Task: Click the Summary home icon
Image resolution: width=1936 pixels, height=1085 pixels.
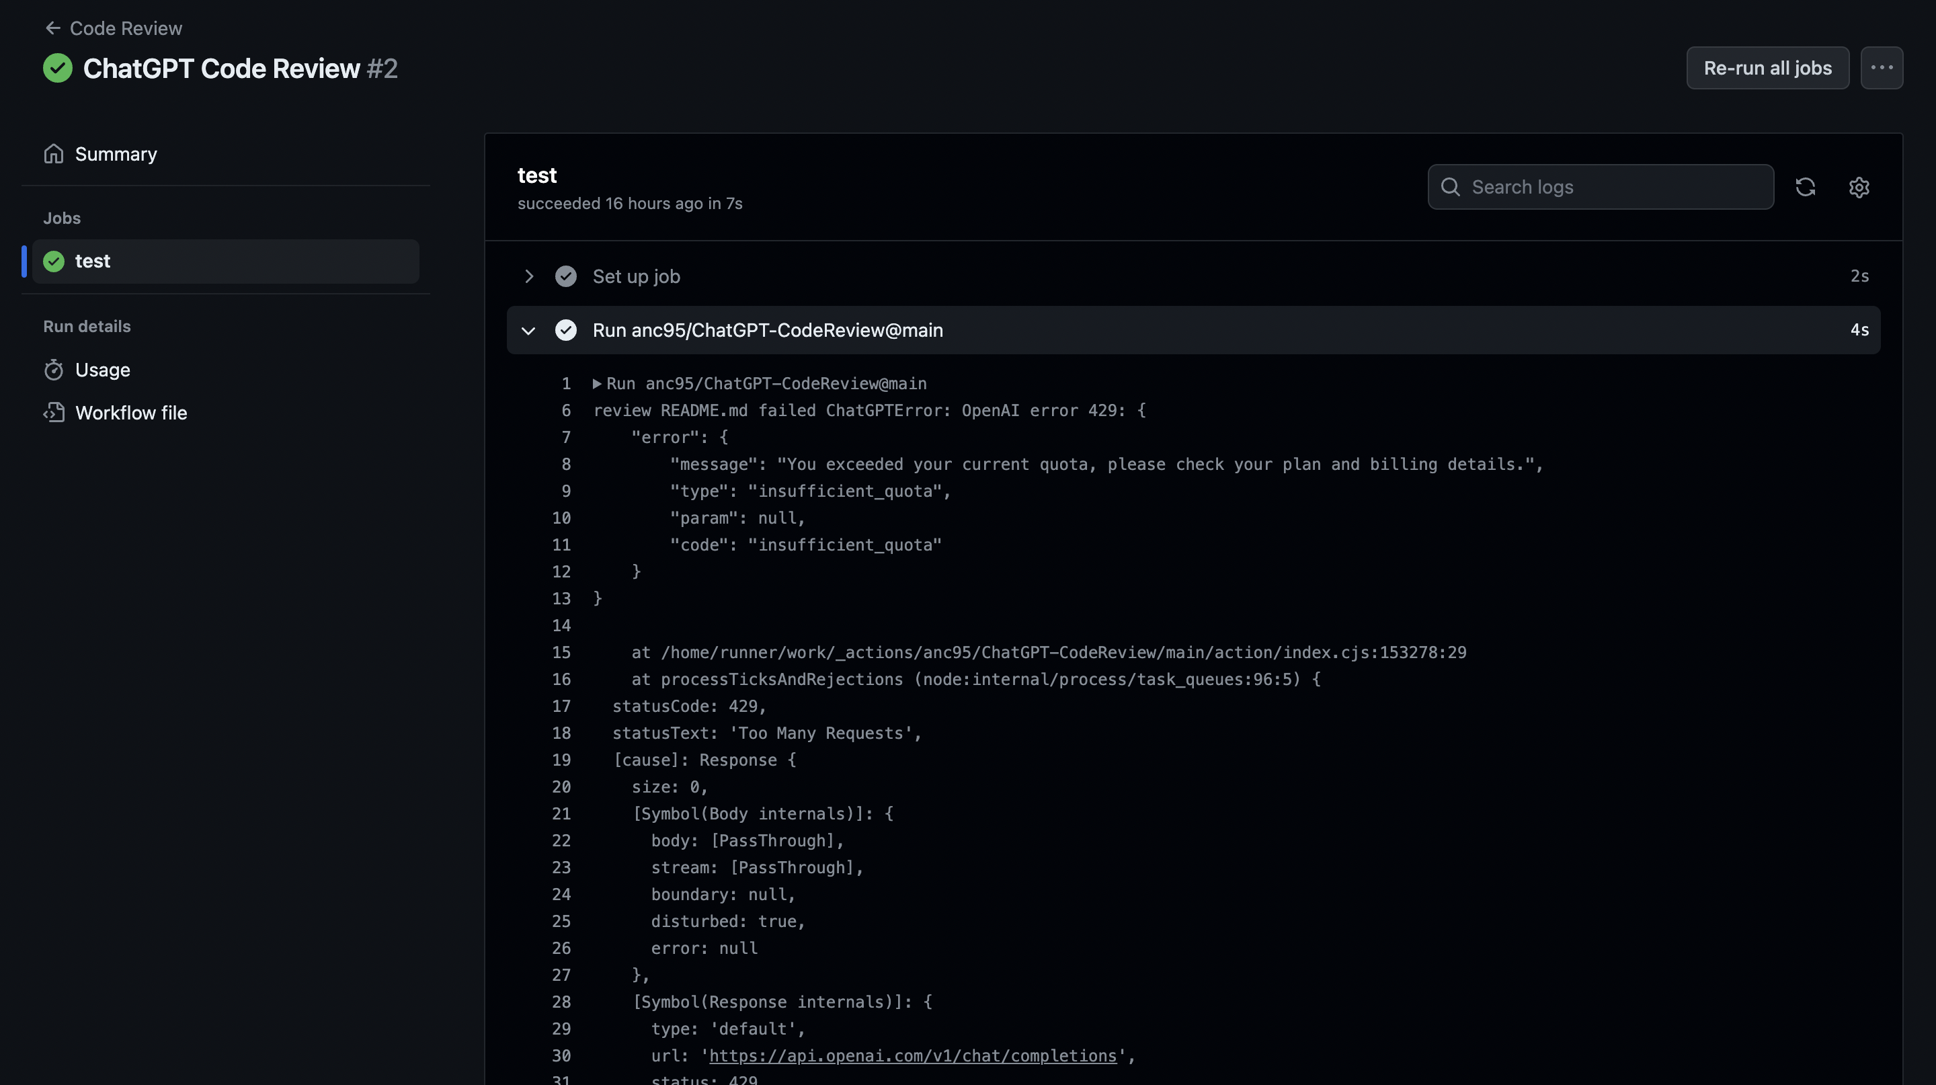Action: (53, 154)
